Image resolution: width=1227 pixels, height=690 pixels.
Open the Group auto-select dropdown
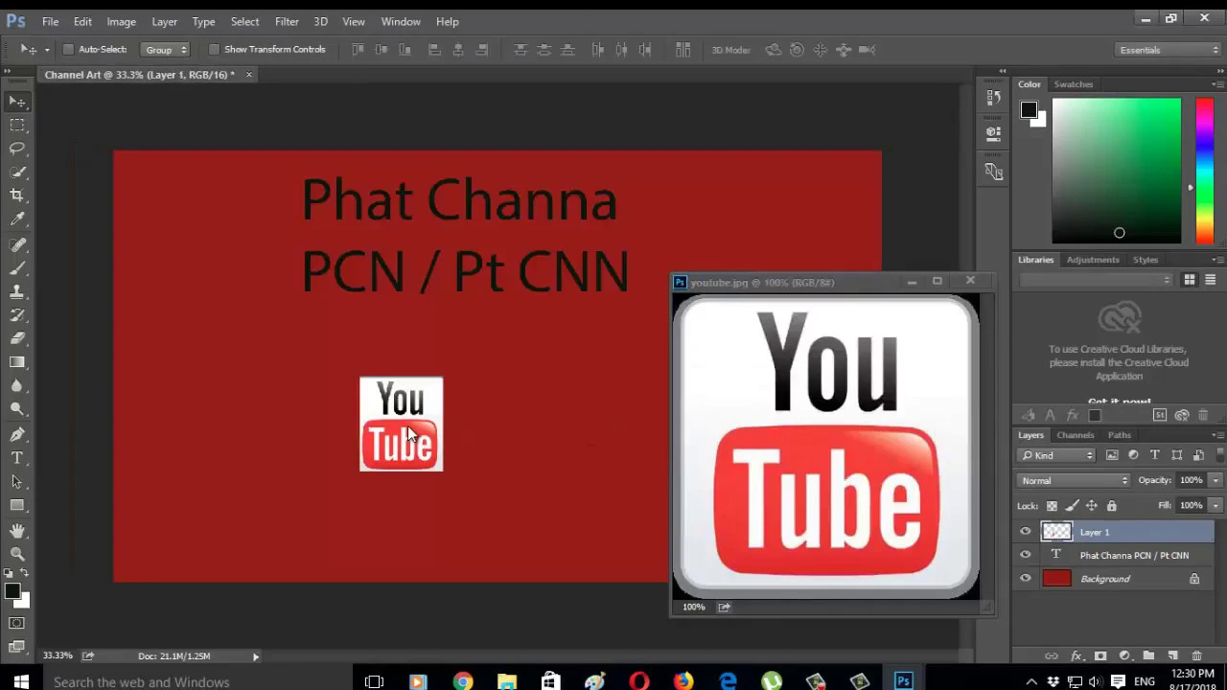[x=166, y=50]
